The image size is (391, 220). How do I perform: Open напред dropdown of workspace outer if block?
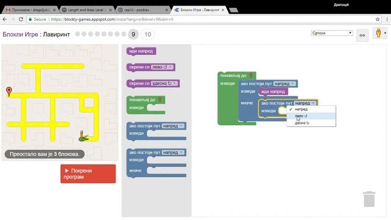[x=285, y=84]
